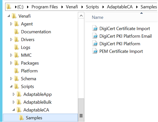
Task: Open dropdown arrow after Venafi breadcrumb
Action: [82, 7]
